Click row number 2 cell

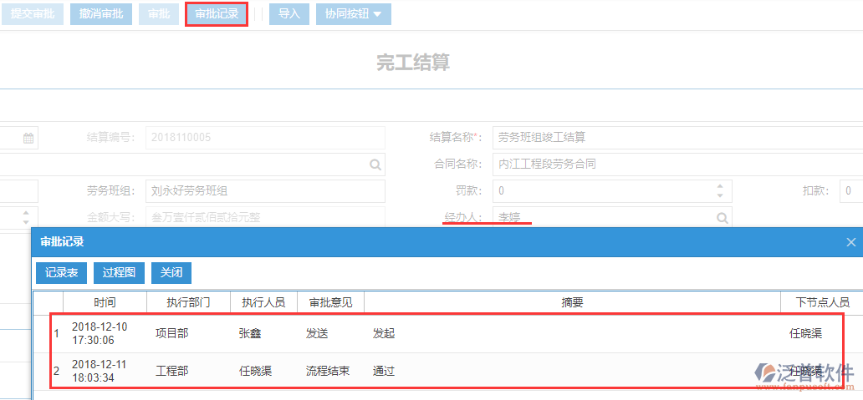[56, 371]
